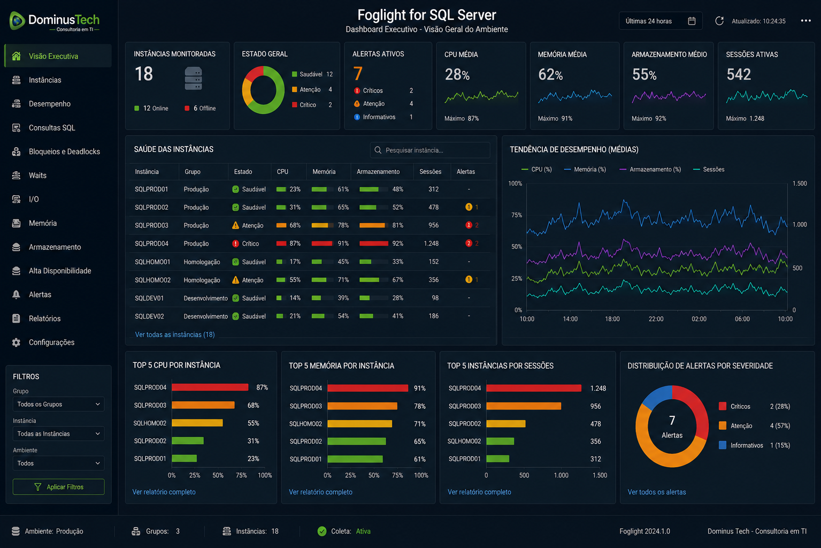Open Visão Executiva in the sidebar
Image resolution: width=821 pixels, height=548 pixels.
pos(58,56)
